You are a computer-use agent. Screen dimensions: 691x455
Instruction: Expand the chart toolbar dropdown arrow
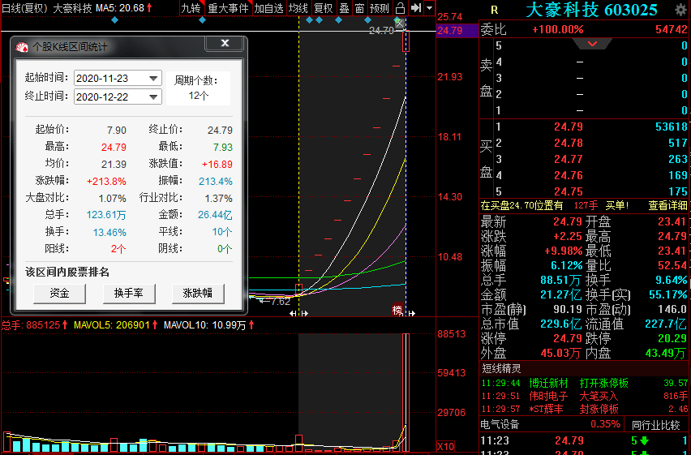click(x=430, y=8)
